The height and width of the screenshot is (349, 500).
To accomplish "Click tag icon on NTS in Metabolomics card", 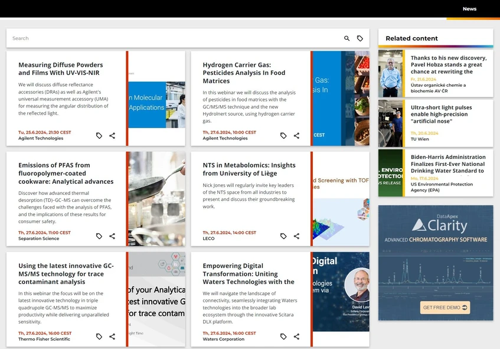I will [x=283, y=236].
